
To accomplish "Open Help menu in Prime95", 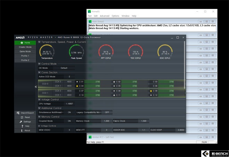I will tap(134, 16).
